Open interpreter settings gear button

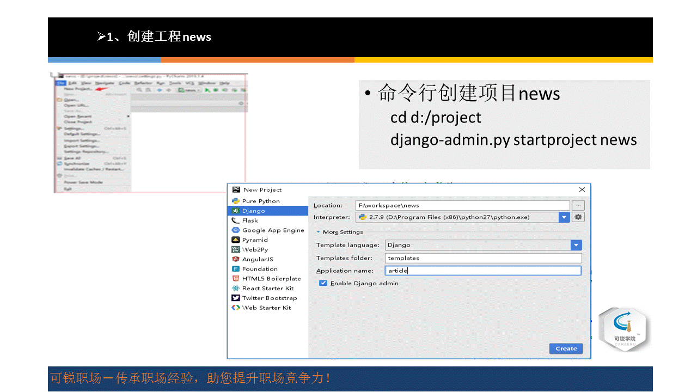578,217
